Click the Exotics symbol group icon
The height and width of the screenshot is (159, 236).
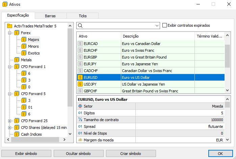(x=24, y=53)
